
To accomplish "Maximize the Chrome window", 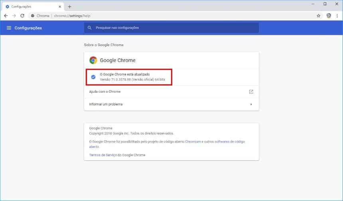I will (325, 4).
